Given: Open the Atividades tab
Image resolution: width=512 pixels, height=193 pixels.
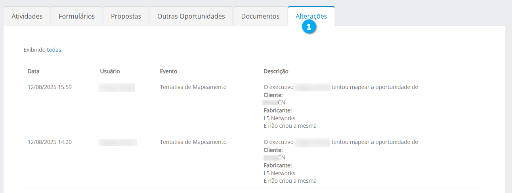Looking at the screenshot, I should 27,16.
